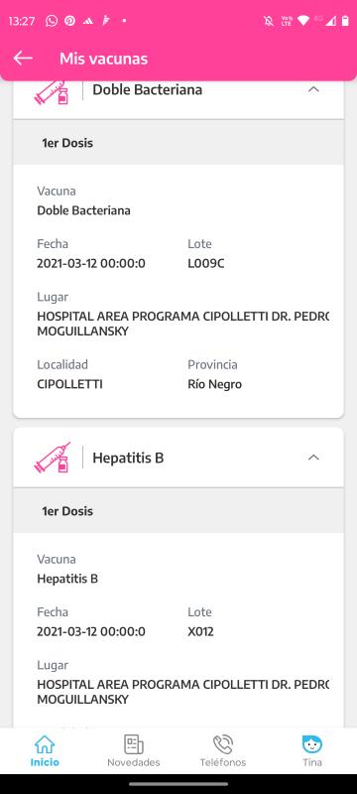Open the Novedades news icon
This screenshot has width=357, height=794.
134,744
